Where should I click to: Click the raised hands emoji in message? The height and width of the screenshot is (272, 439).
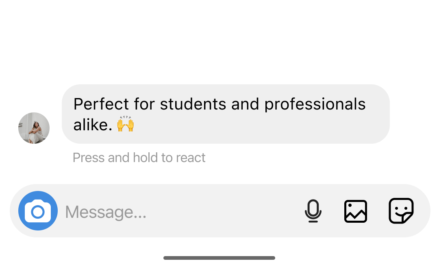click(125, 124)
